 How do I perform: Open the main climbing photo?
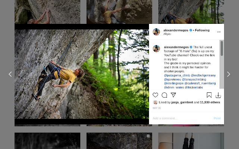(81, 74)
